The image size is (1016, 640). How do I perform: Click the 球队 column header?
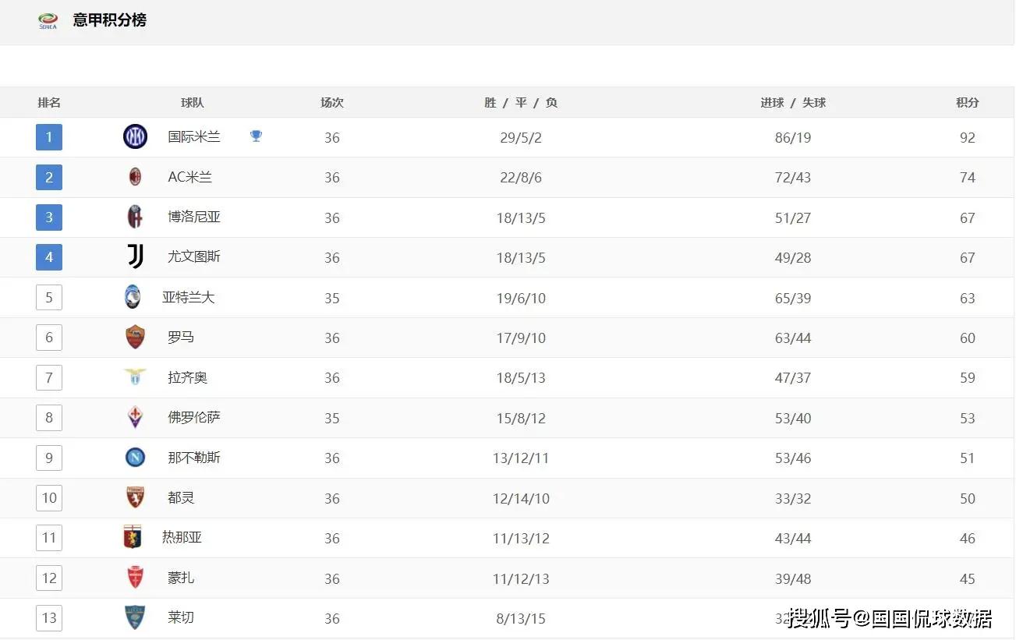(x=193, y=103)
